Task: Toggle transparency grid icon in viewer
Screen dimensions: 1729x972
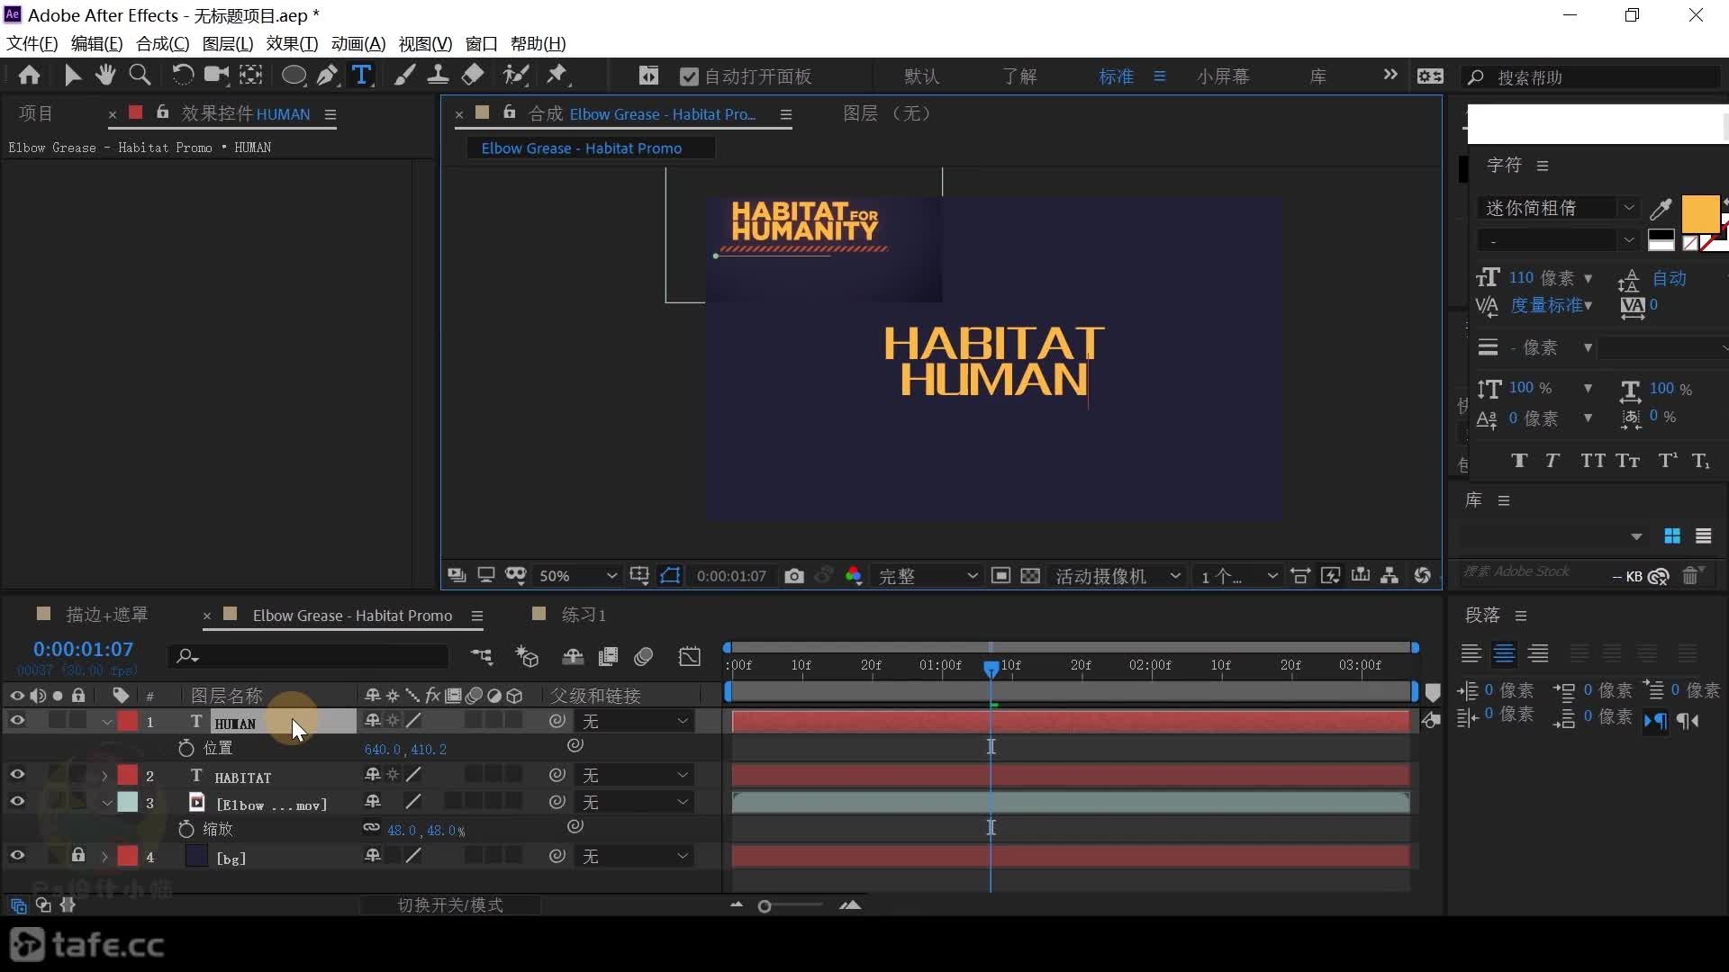Action: tap(1031, 576)
